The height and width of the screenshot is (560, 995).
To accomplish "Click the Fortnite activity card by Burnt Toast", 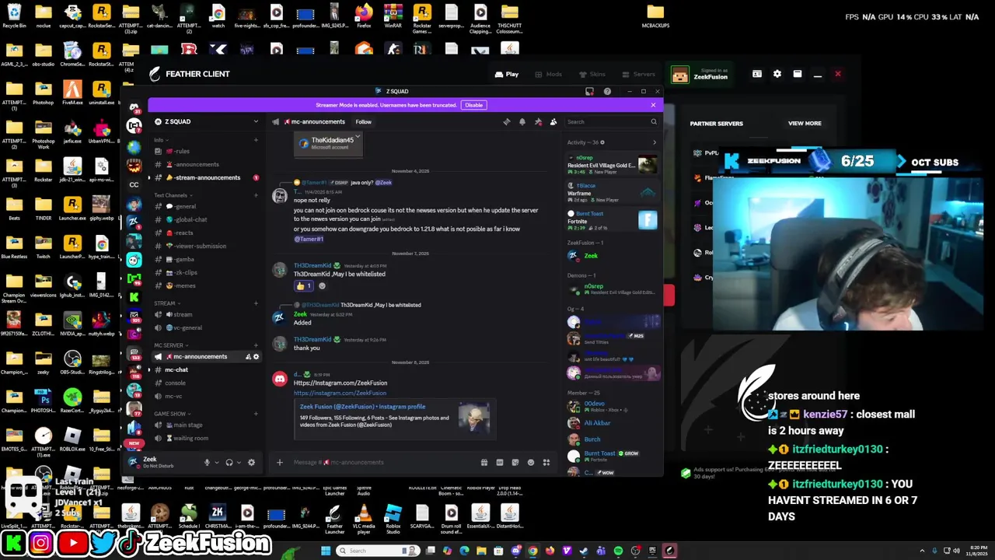I will tap(613, 220).
